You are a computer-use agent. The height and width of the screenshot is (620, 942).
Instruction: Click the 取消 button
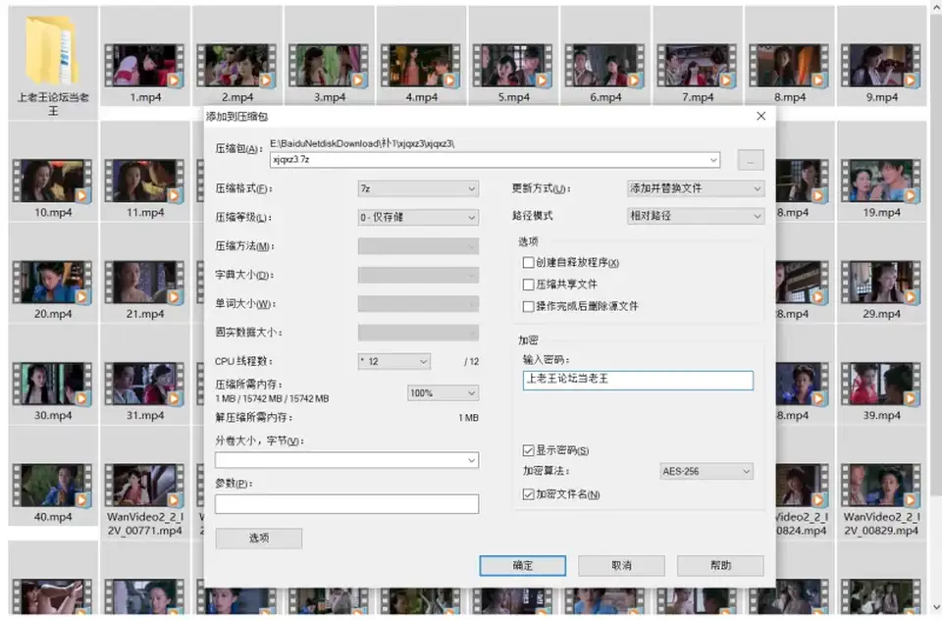[621, 565]
